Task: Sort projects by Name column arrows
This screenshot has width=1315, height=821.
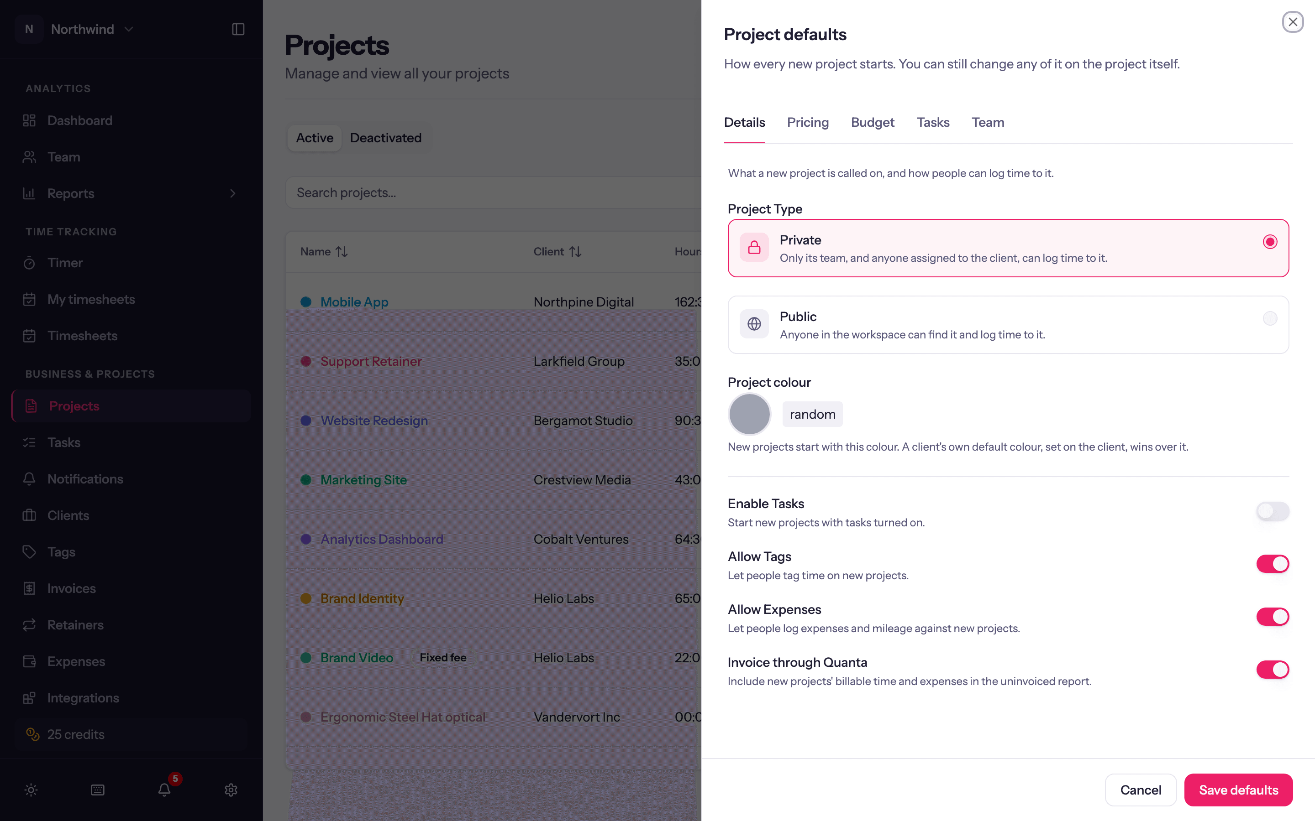Action: [342, 252]
